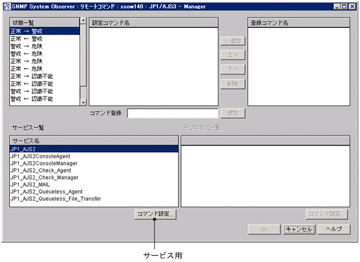Click the state list scrollbar thumb
The width and height of the screenshot is (360, 262).
83,55
